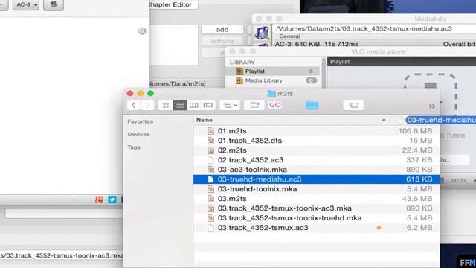This screenshot has width=476, height=268.
Task: Go forward in the Finder toolbar
Action: click(147, 105)
